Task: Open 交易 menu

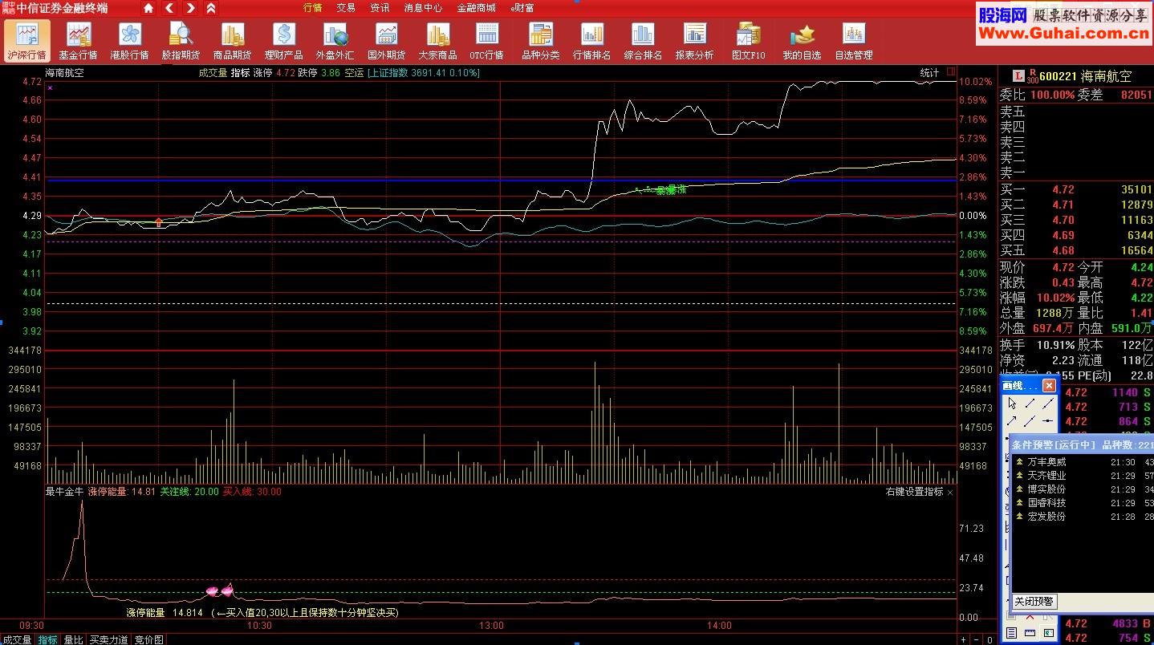Action: pos(346,8)
